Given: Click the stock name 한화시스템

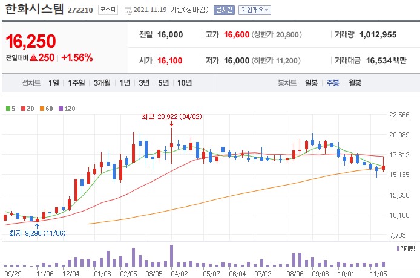Looking at the screenshot, I should pyautogui.click(x=34, y=9).
